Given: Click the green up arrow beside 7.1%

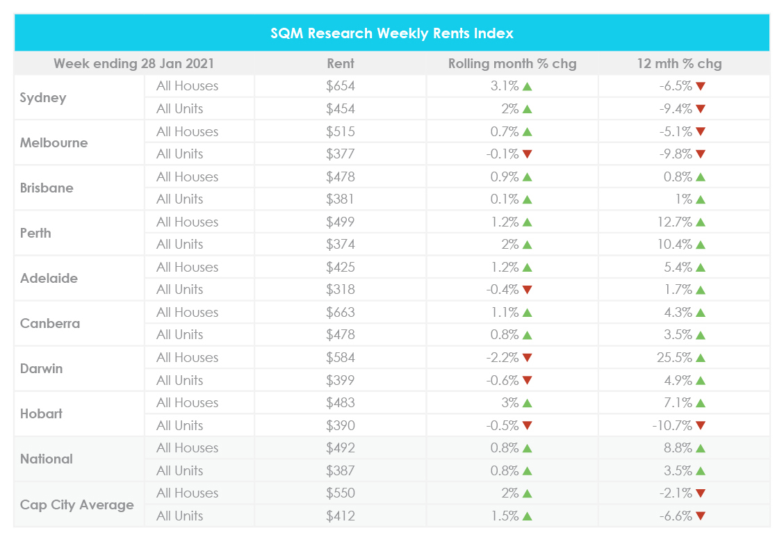Looking at the screenshot, I should [x=701, y=404].
